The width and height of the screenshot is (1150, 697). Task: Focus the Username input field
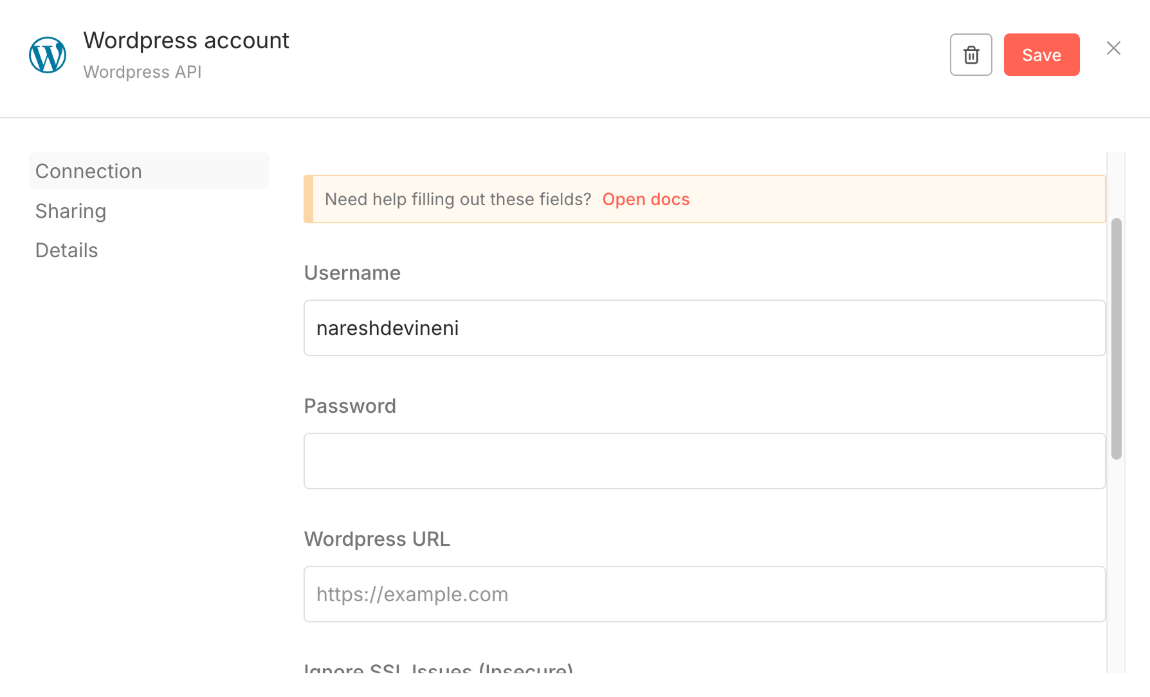[x=704, y=328]
